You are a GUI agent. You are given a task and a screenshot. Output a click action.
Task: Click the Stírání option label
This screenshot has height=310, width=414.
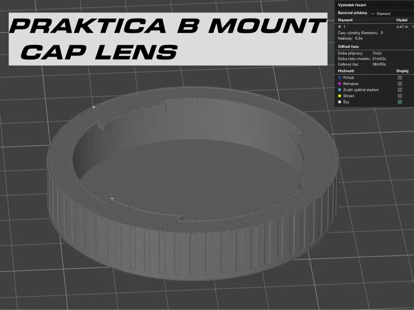tap(348, 96)
